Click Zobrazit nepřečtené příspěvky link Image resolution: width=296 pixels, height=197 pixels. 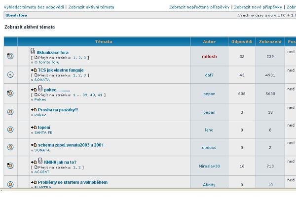(x=199, y=7)
